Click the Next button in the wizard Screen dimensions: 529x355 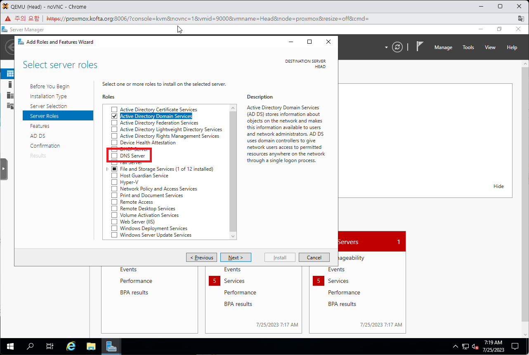(236, 257)
